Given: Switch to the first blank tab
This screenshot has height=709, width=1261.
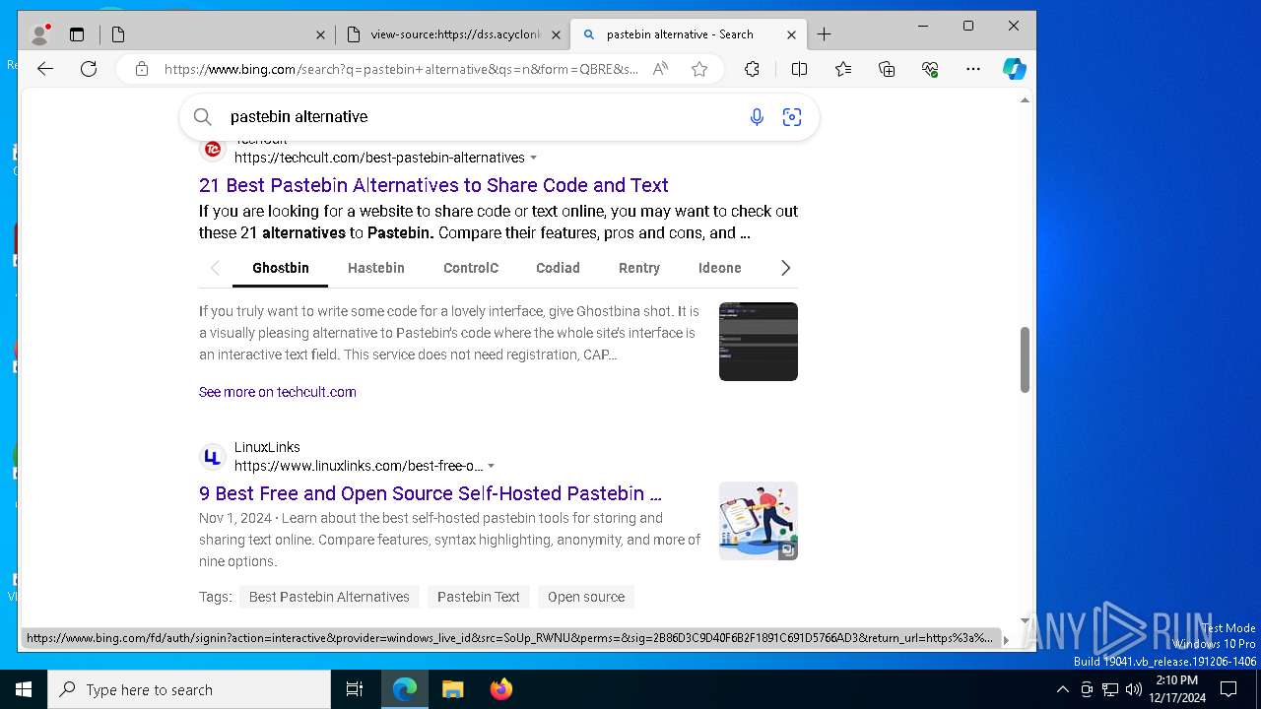Looking at the screenshot, I should pos(217,34).
